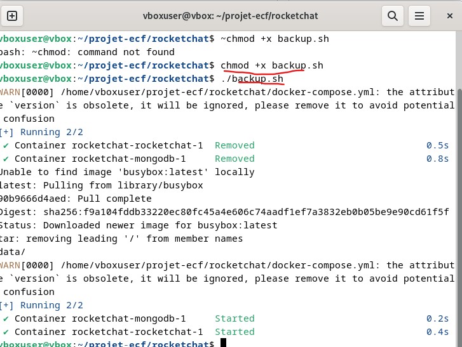The height and width of the screenshot is (347, 462).
Task: Click the green checkmark beside rocketchat-mongodb-1 Removed
Action: 6,159
